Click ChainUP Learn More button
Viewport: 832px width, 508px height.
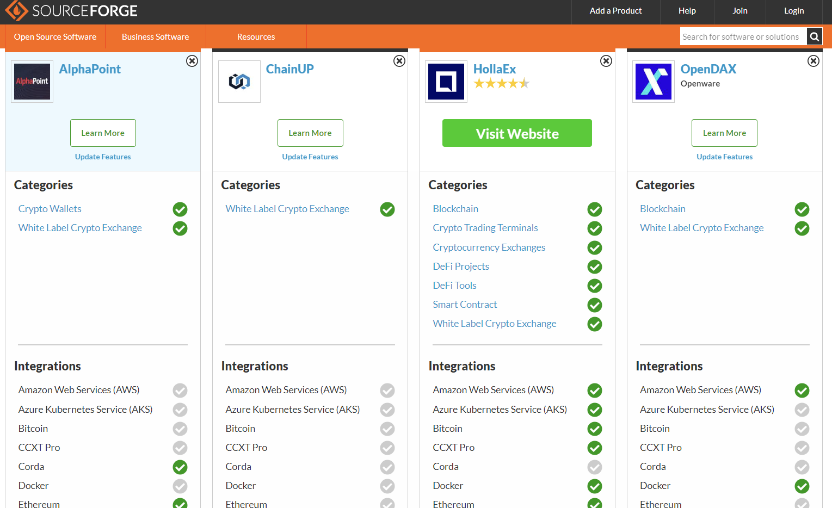point(310,133)
